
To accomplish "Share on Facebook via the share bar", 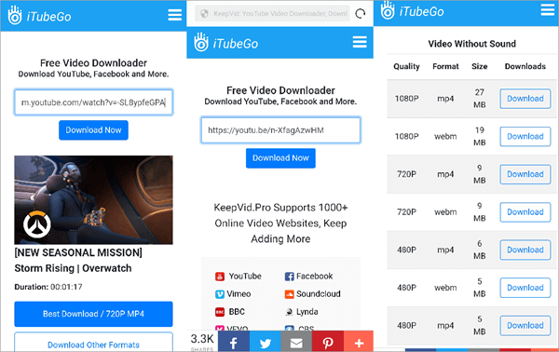I will (234, 342).
